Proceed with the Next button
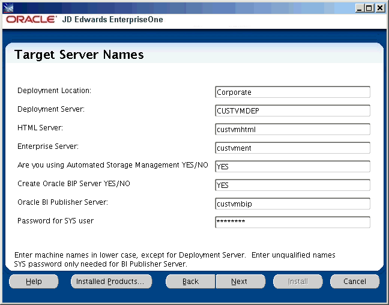The width and height of the screenshot is (389, 305). (x=240, y=282)
